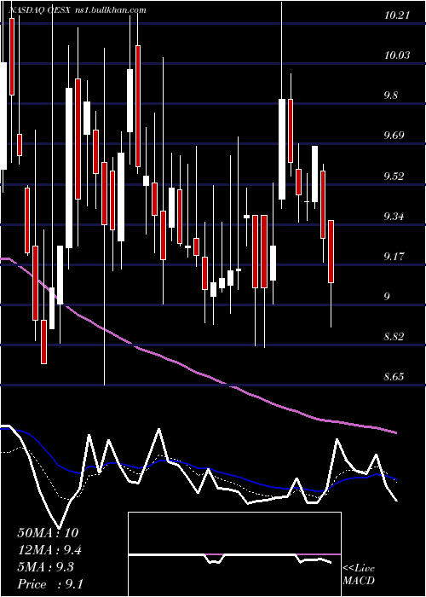Click the 9 price axis label

click(387, 297)
